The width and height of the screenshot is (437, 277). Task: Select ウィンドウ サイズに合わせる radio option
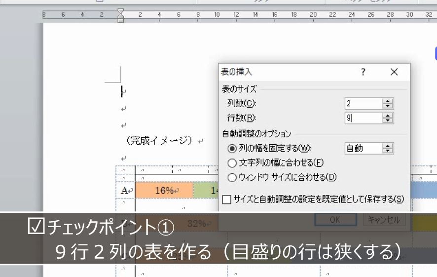coord(232,177)
